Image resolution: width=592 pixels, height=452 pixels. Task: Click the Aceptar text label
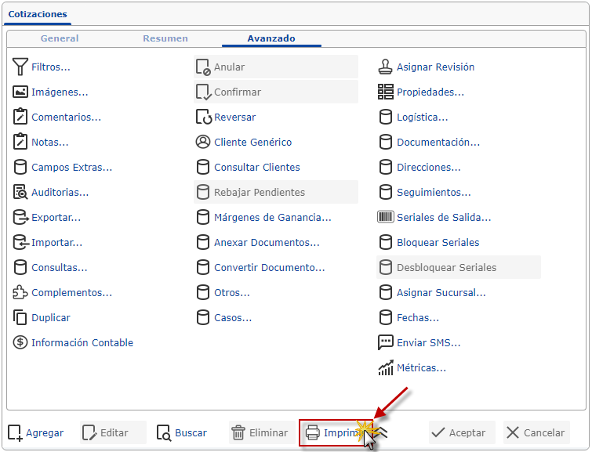click(x=467, y=432)
